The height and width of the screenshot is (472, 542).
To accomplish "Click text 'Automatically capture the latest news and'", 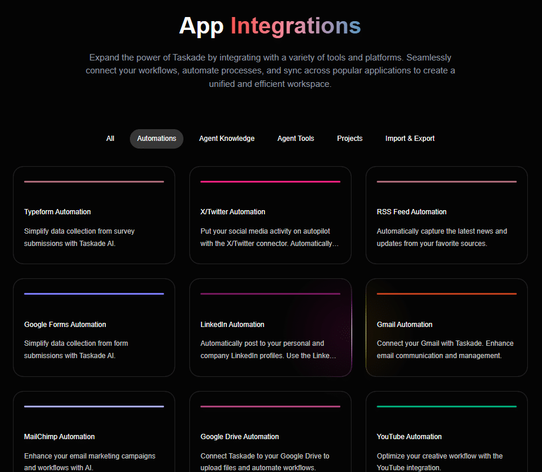I will [441, 231].
